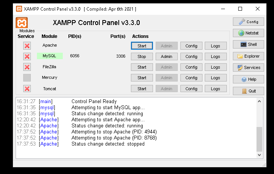This screenshot has width=274, height=174.
Task: Maximize the XAMPP Control Panel window
Action: tap(240, 9)
